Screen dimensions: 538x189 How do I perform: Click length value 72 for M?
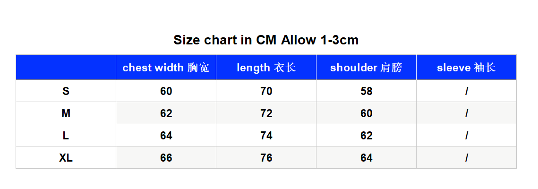coord(266,113)
